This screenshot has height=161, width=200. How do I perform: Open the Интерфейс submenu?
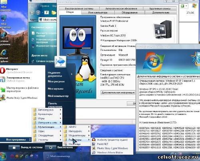click(x=77, y=131)
